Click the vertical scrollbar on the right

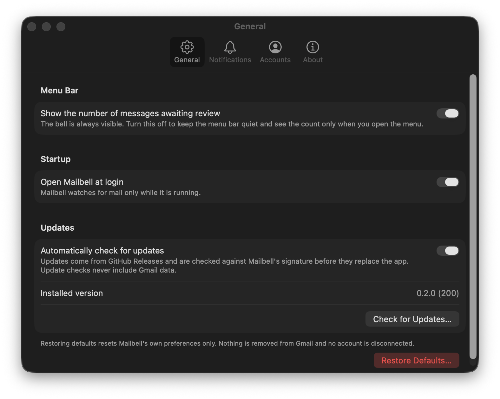[473, 216]
